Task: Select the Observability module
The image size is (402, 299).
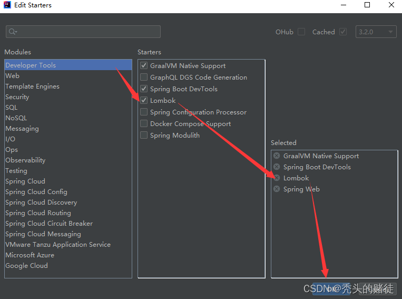Action: (68, 160)
